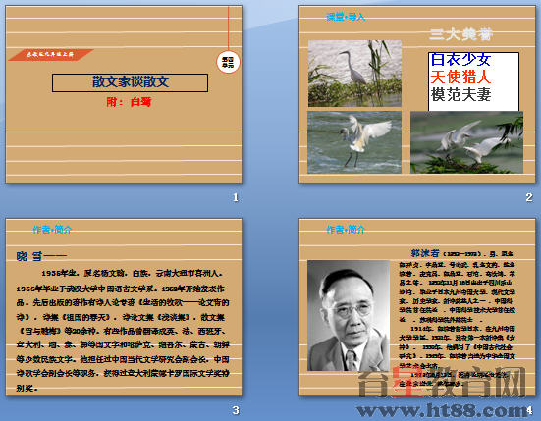Image resolution: width=541 pixels, height=421 pixels.
Task: Click the 郭沫若 black-and-white portrait
Action: 349,315
